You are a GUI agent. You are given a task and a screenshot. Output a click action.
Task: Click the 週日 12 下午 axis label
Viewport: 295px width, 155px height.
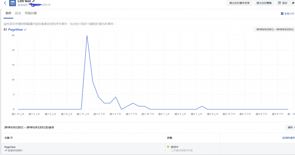click(x=229, y=114)
